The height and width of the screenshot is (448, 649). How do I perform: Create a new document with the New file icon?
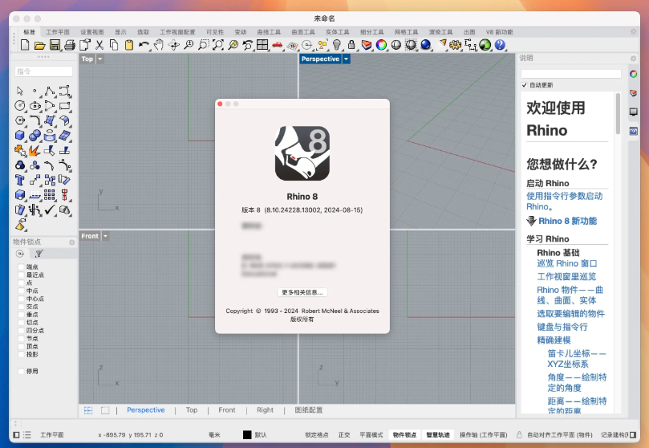pyautogui.click(x=25, y=45)
